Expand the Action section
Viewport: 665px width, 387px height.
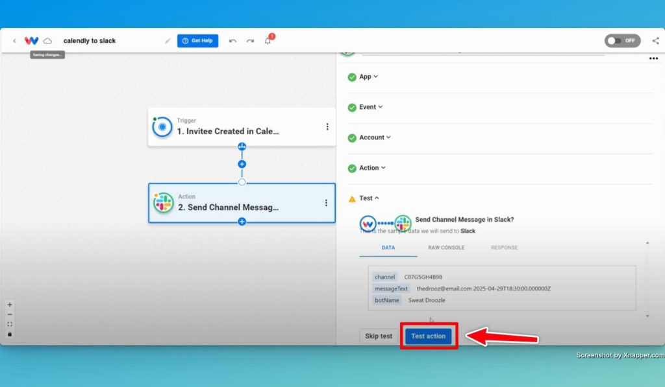coord(372,168)
